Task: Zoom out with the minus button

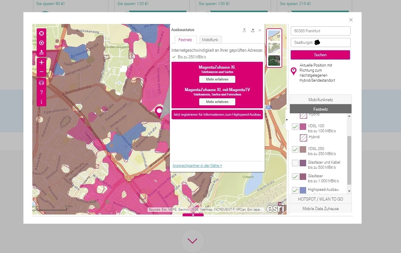Action: point(41,72)
